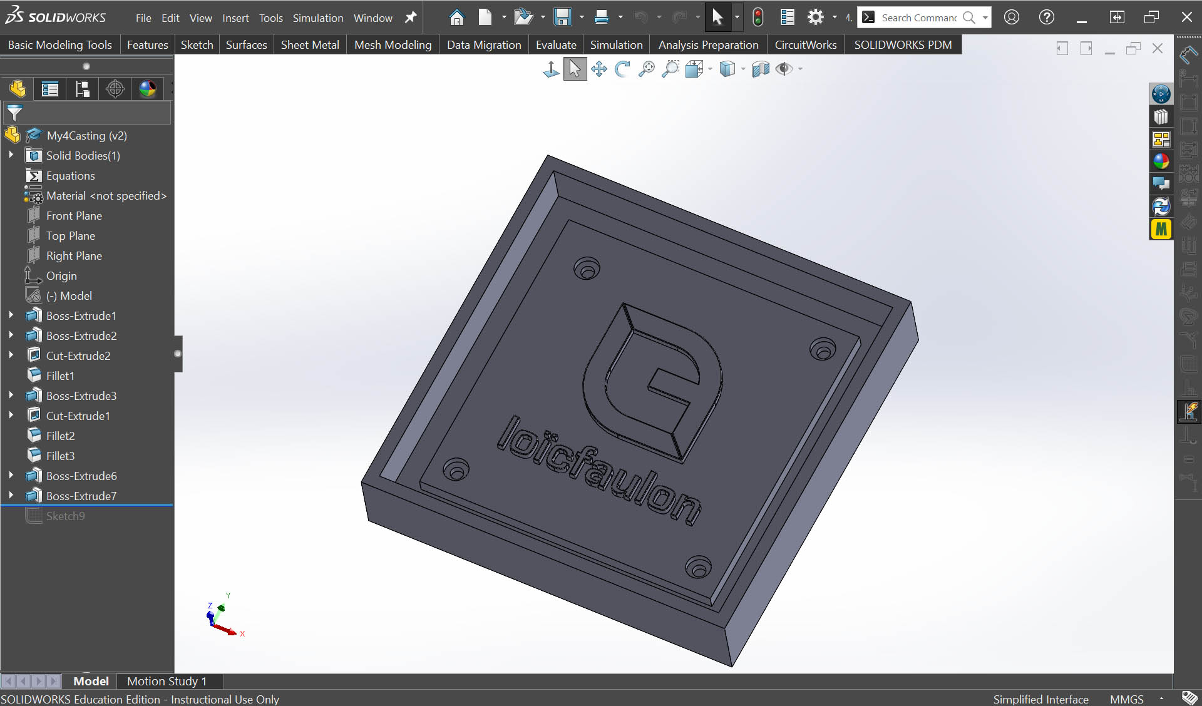Click the Rebuild traffic light icon
The height and width of the screenshot is (706, 1202).
click(x=758, y=18)
